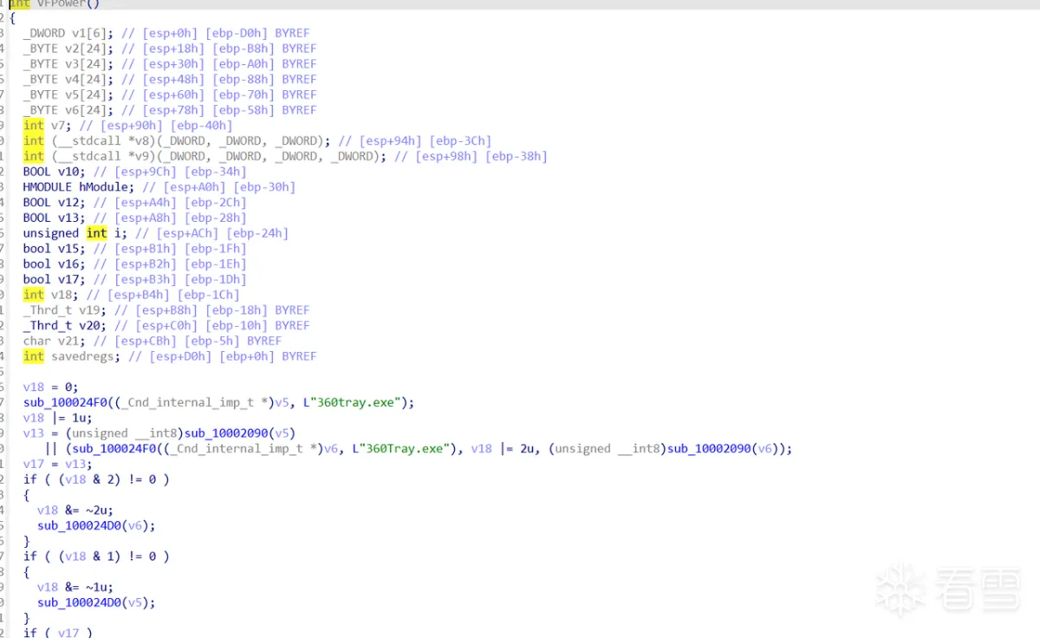The image size is (1040, 638).
Task: Click the statement "v18 |= 1u;"
Action: pyautogui.click(x=58, y=418)
